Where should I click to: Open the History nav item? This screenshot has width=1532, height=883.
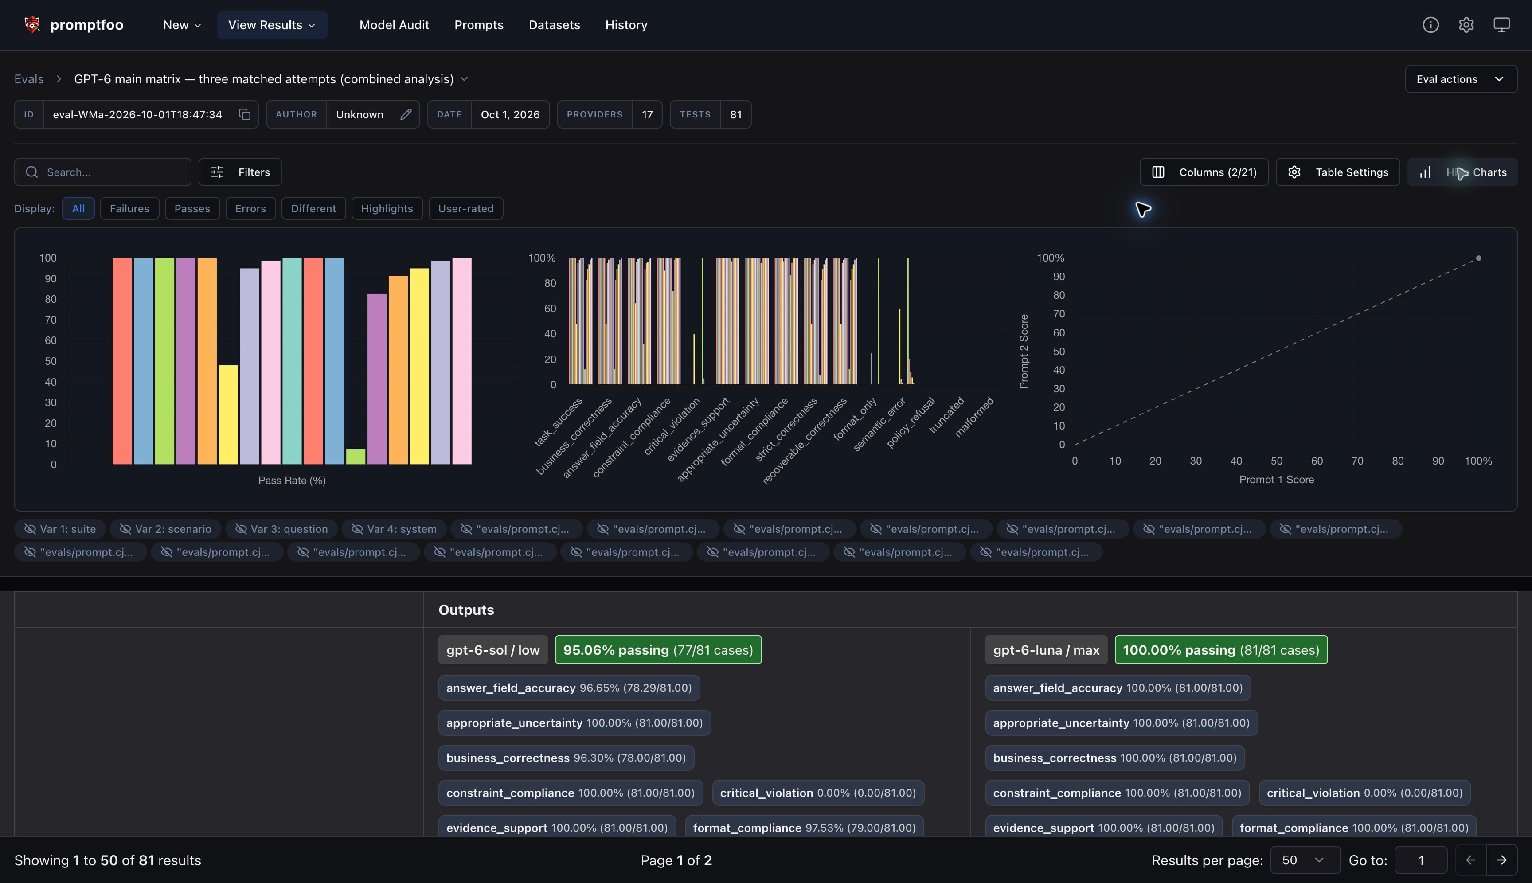coord(626,25)
